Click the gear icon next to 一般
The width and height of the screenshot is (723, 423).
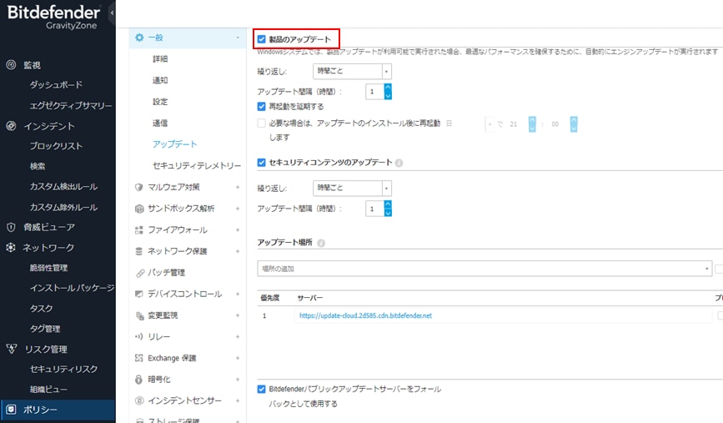(139, 38)
